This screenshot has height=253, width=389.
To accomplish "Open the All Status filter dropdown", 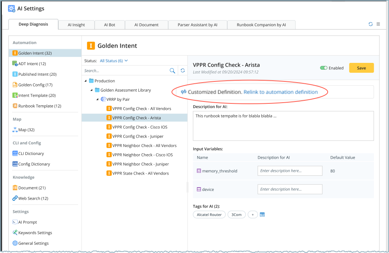I will tap(114, 61).
